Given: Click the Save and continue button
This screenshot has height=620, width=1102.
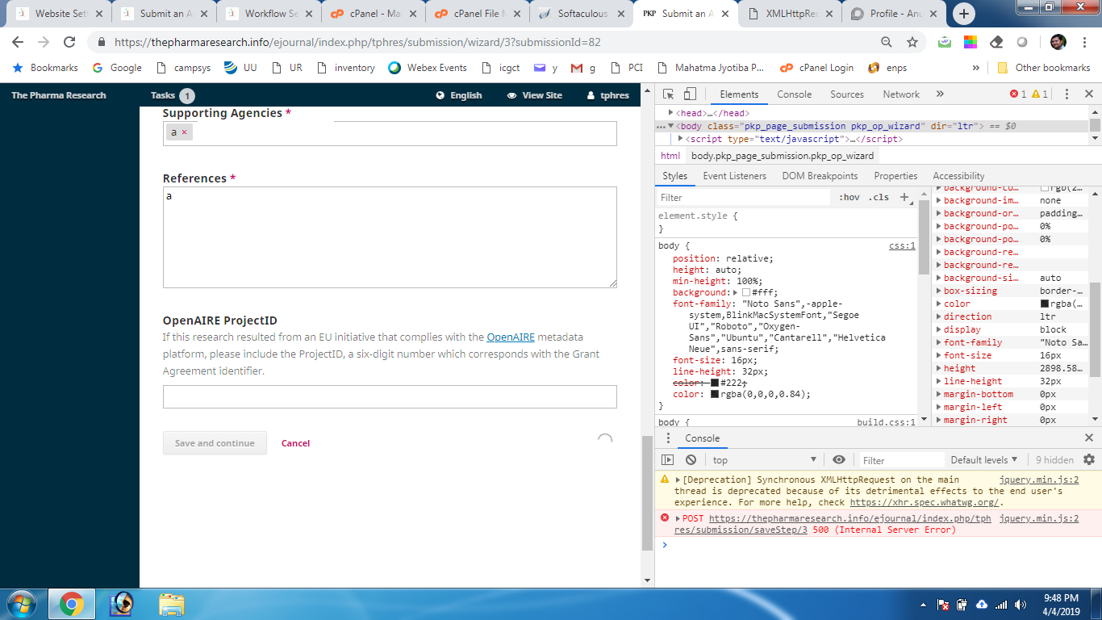Looking at the screenshot, I should [x=215, y=443].
